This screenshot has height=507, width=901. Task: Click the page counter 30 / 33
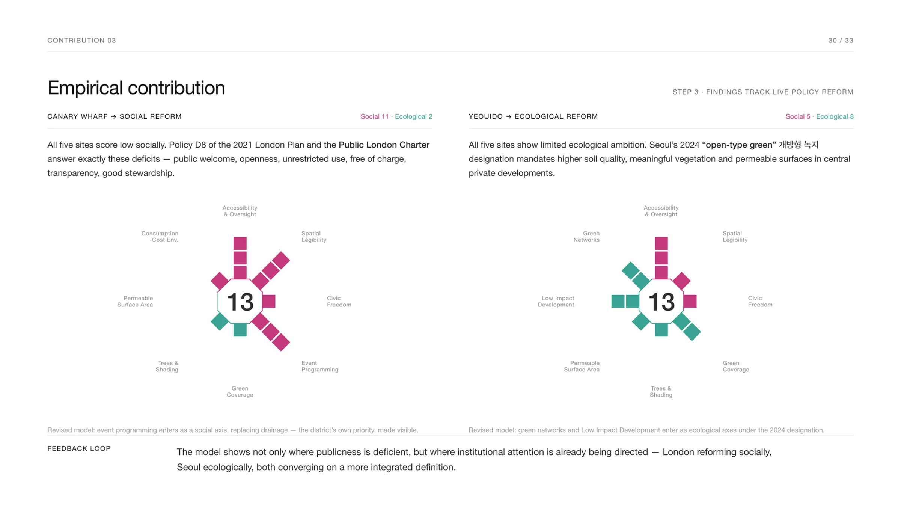coord(841,41)
